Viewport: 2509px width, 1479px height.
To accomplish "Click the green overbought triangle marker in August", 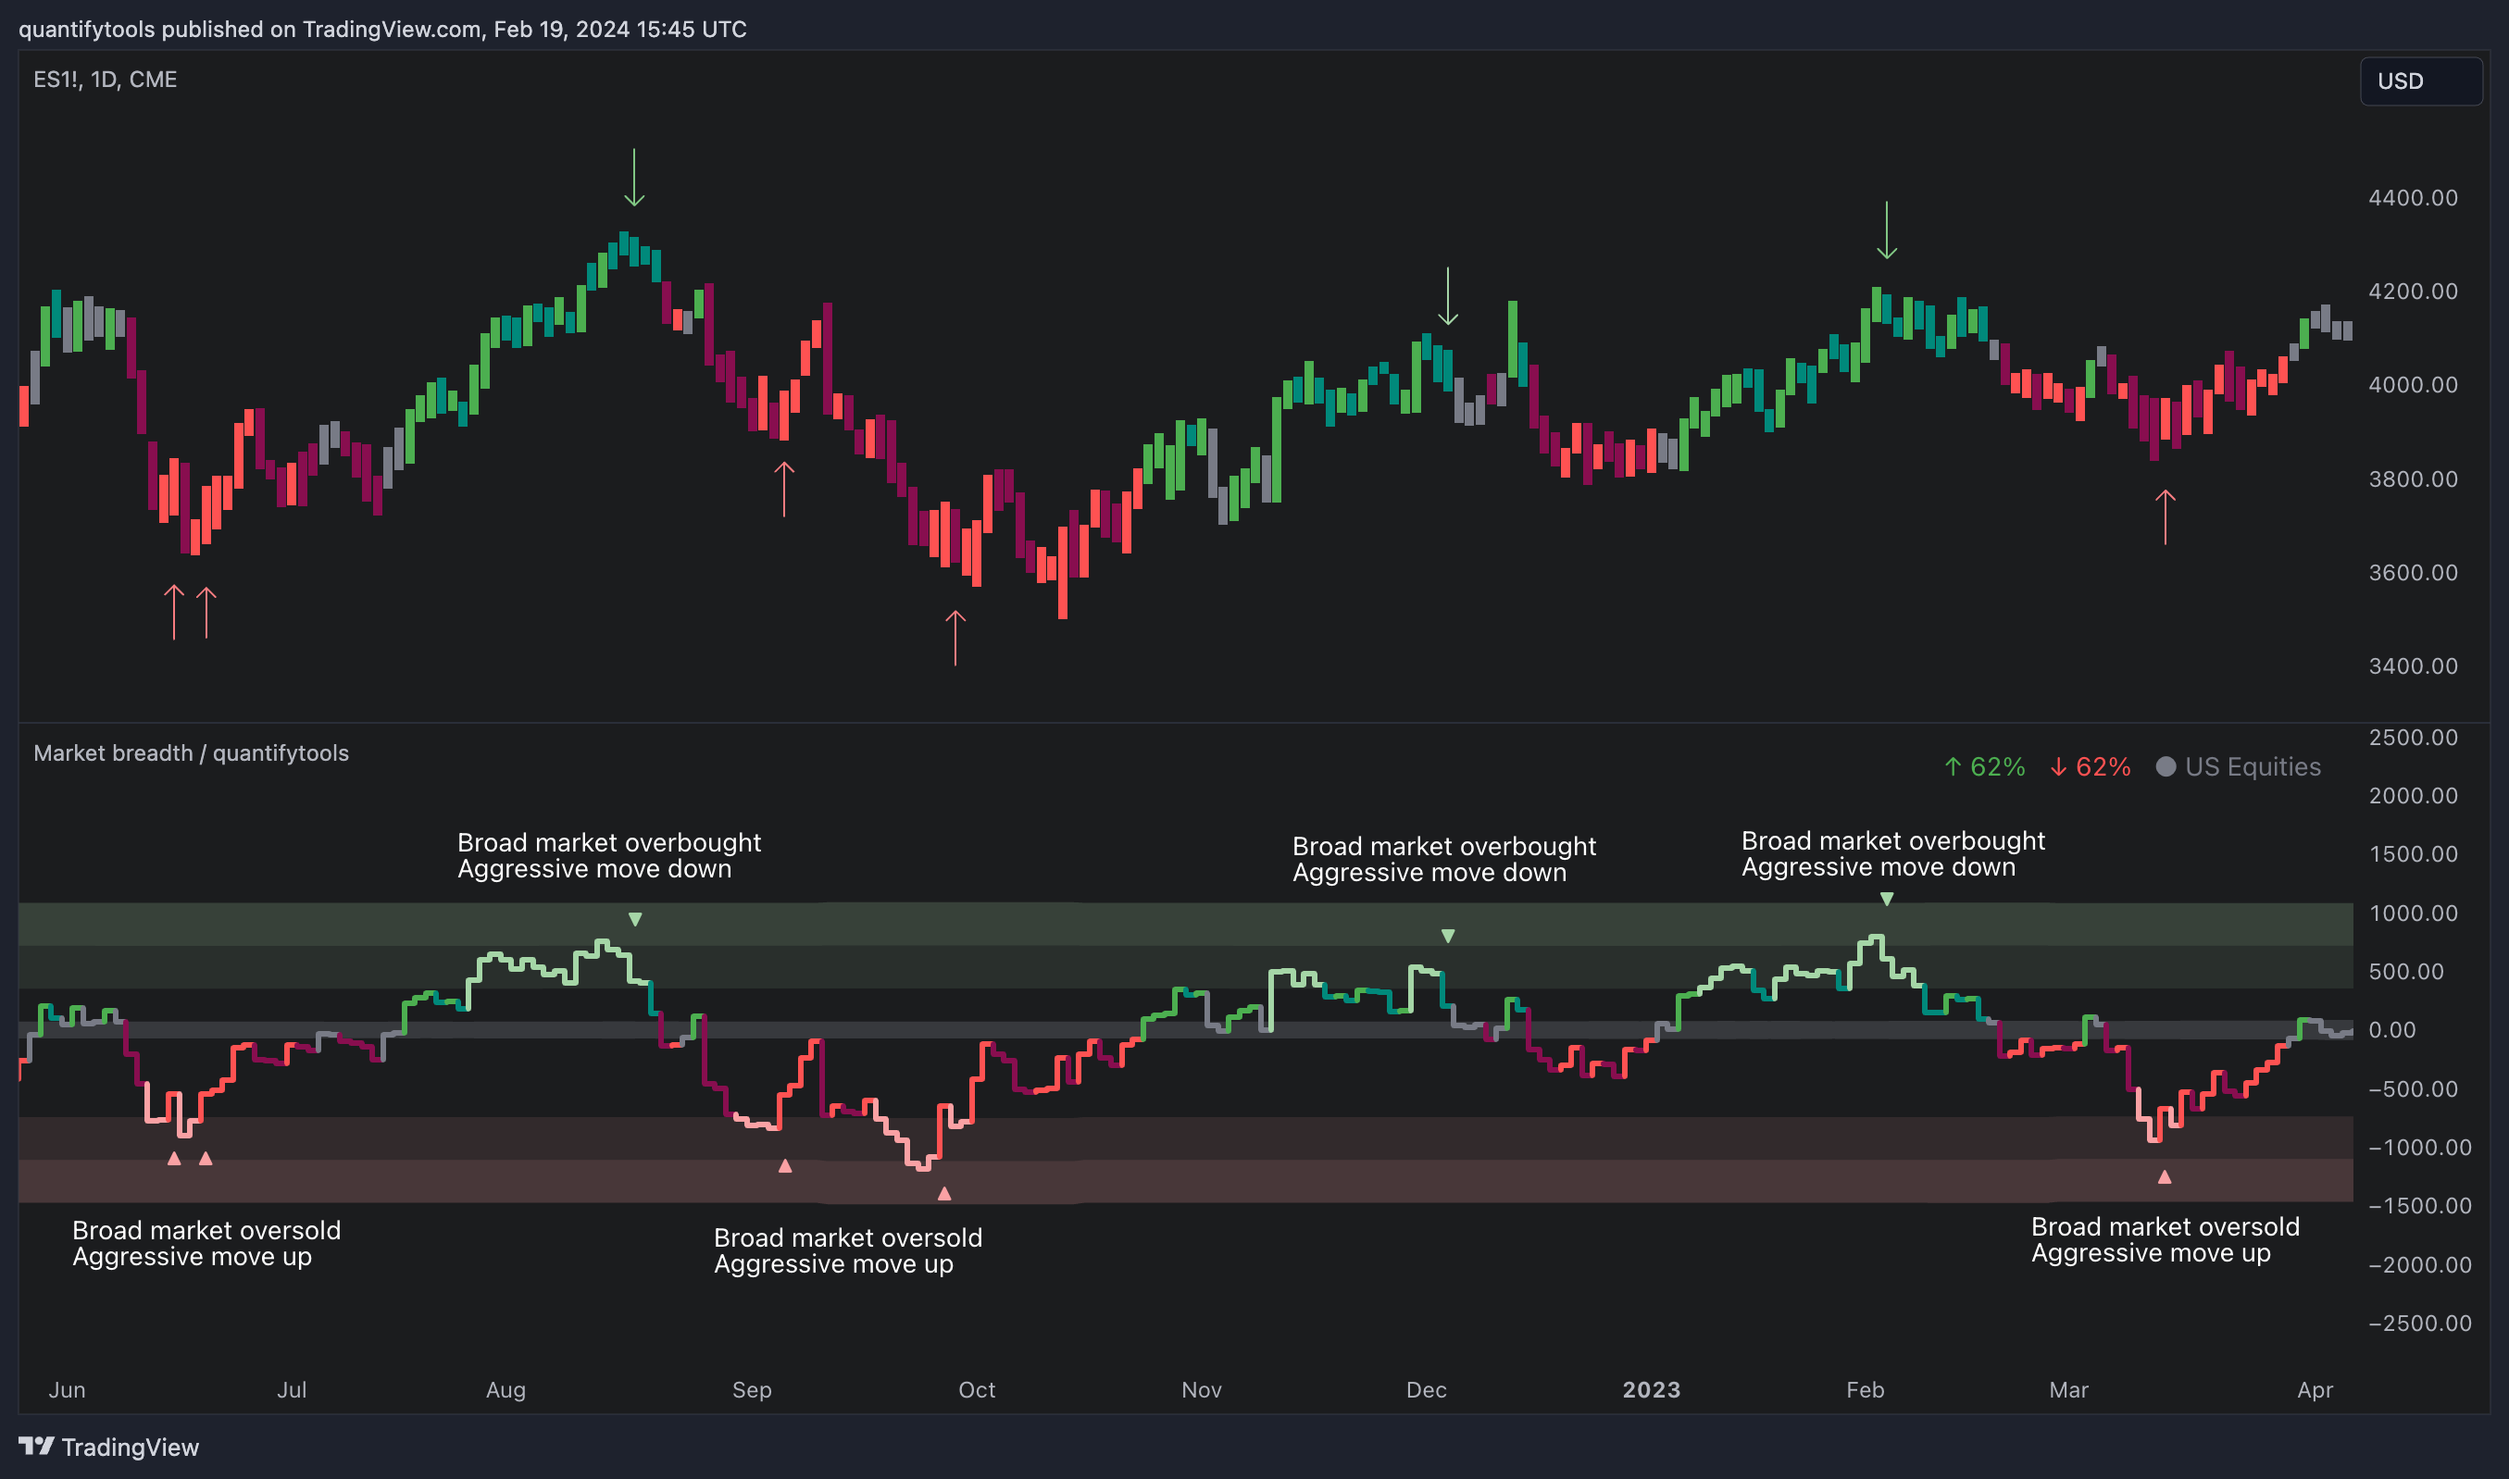I will pyautogui.click(x=635, y=920).
